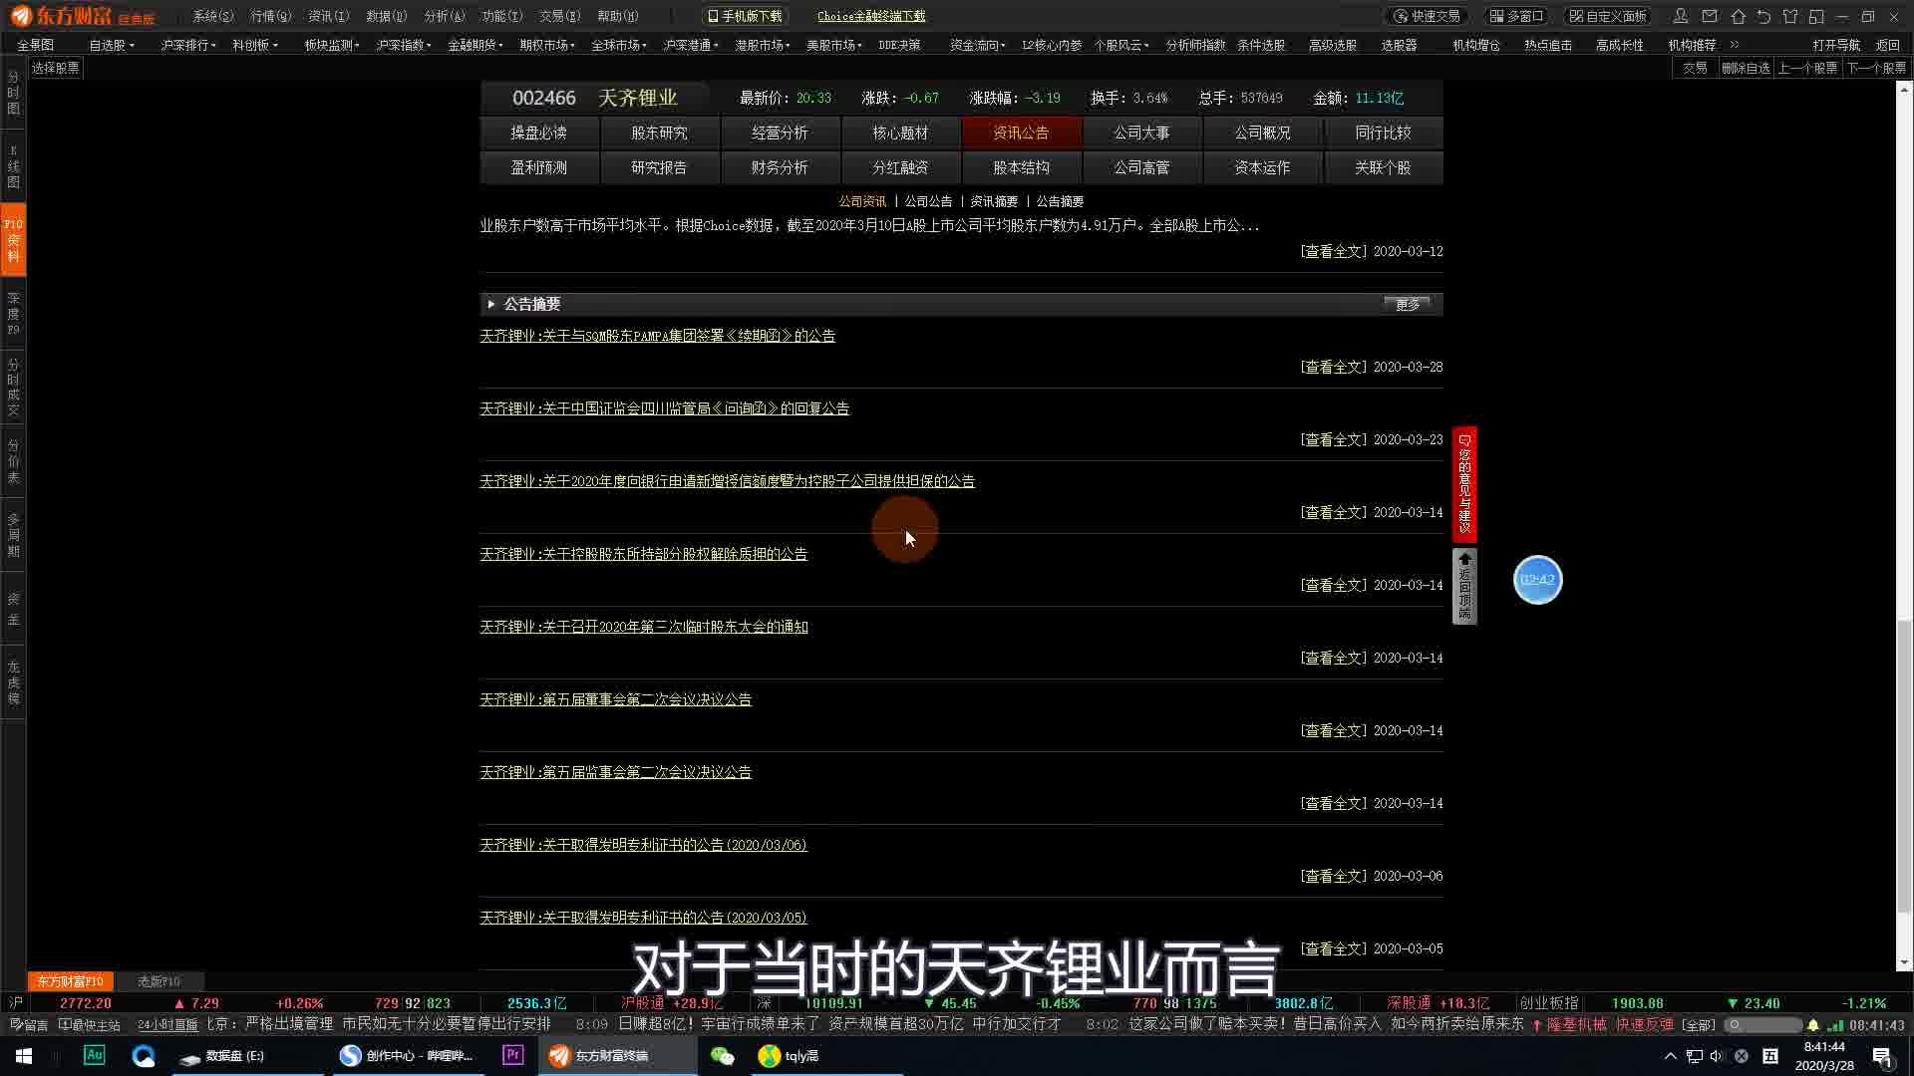Screen dimensions: 1914x1076
Task: Switch sidebar to 分时图 view
Action: (x=13, y=93)
